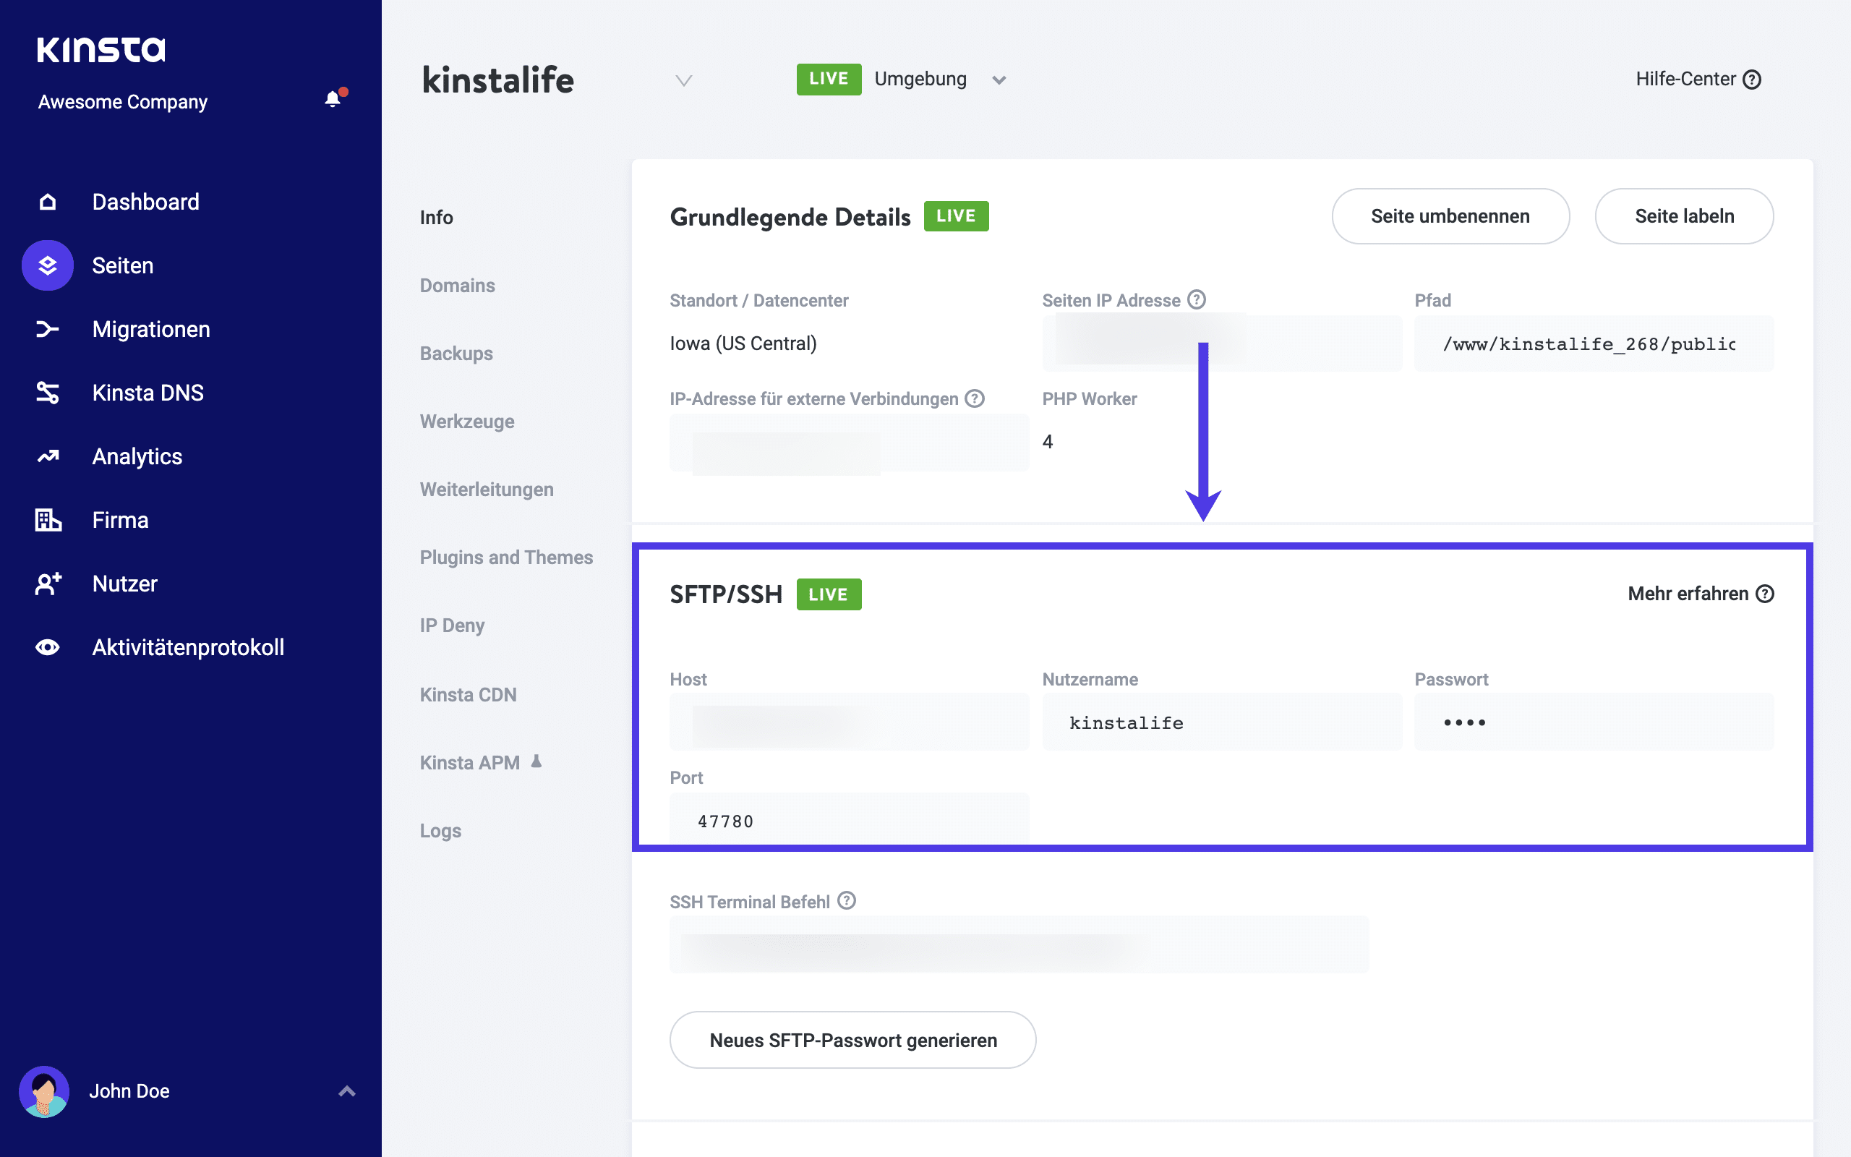Expand the kinstalife site selector chevron

[x=683, y=80]
